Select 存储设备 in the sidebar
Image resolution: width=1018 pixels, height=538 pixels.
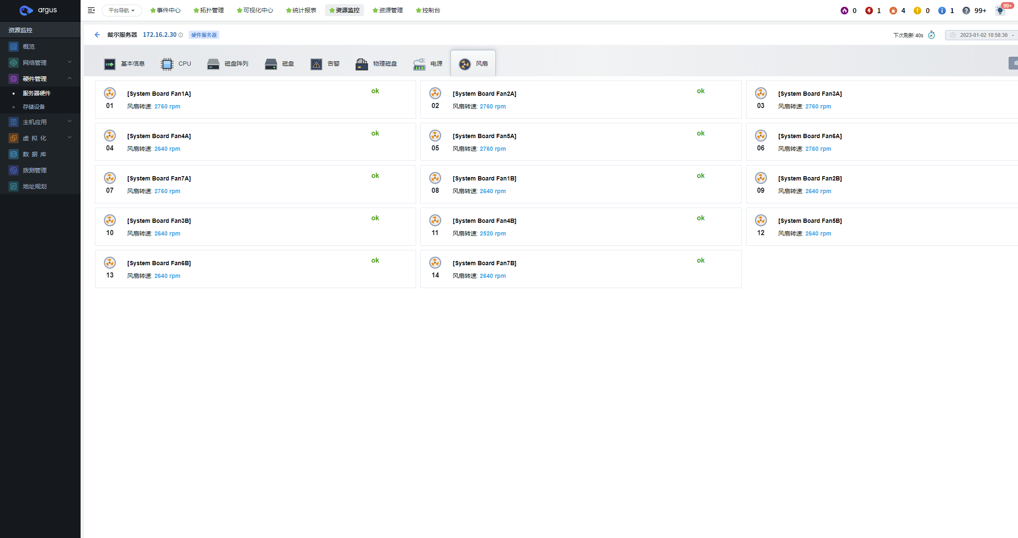34,107
